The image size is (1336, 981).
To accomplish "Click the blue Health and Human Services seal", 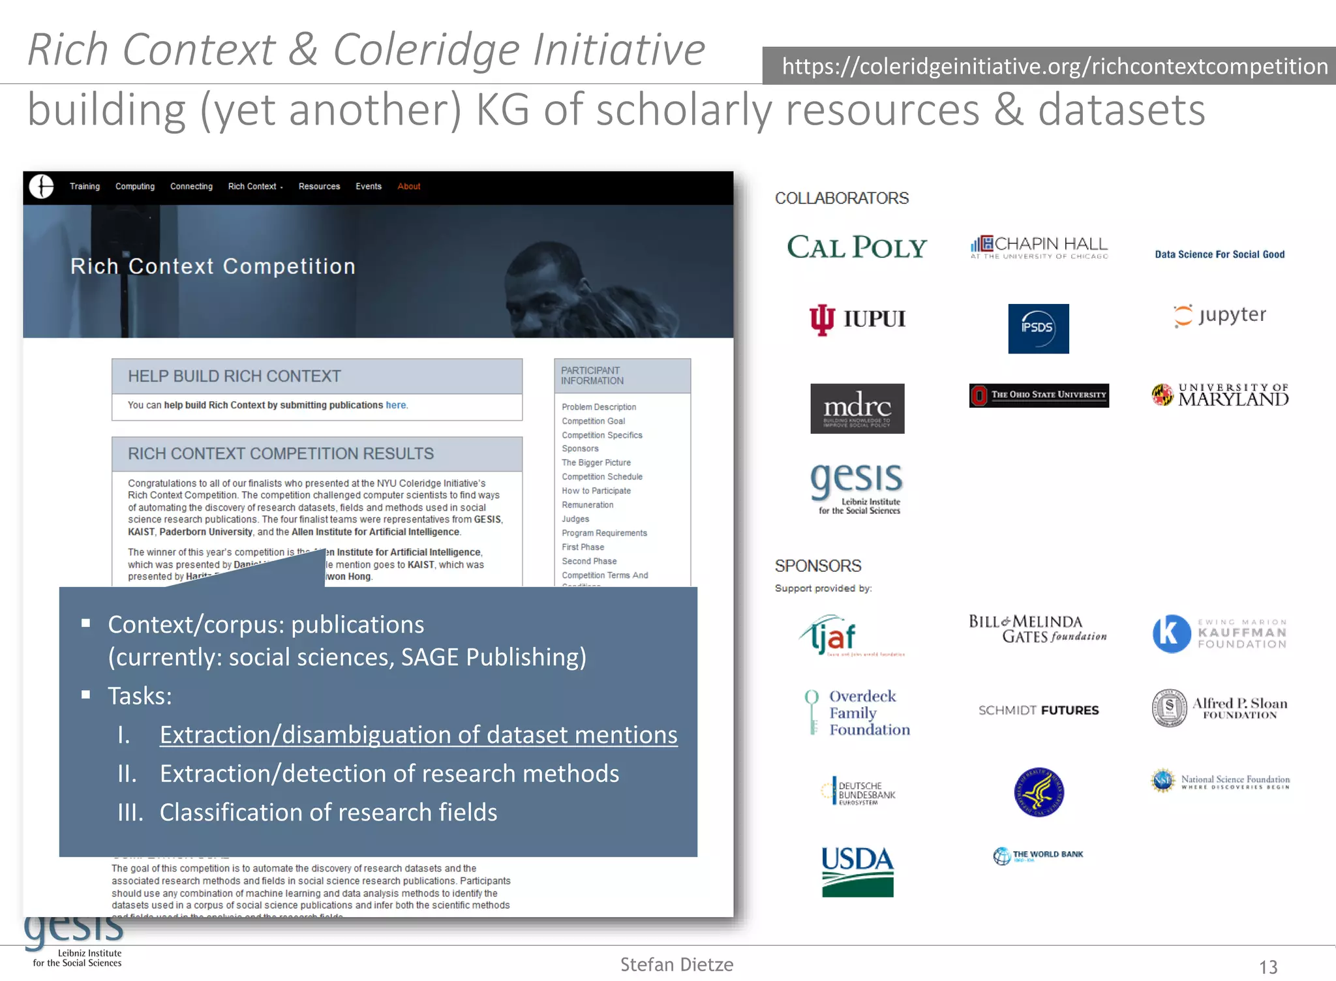I will (x=1039, y=792).
